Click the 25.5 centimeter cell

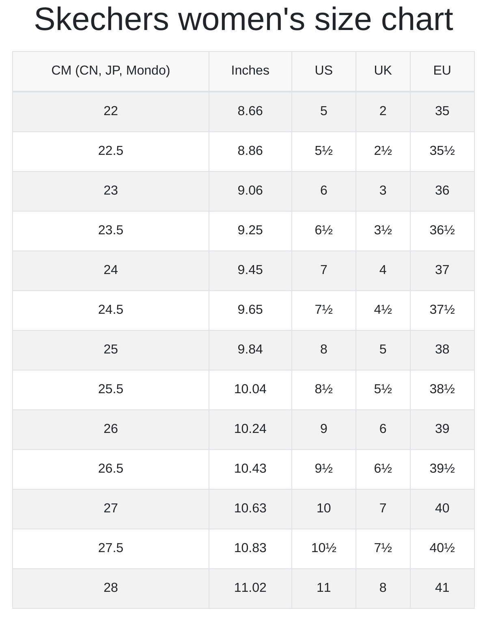pos(111,390)
